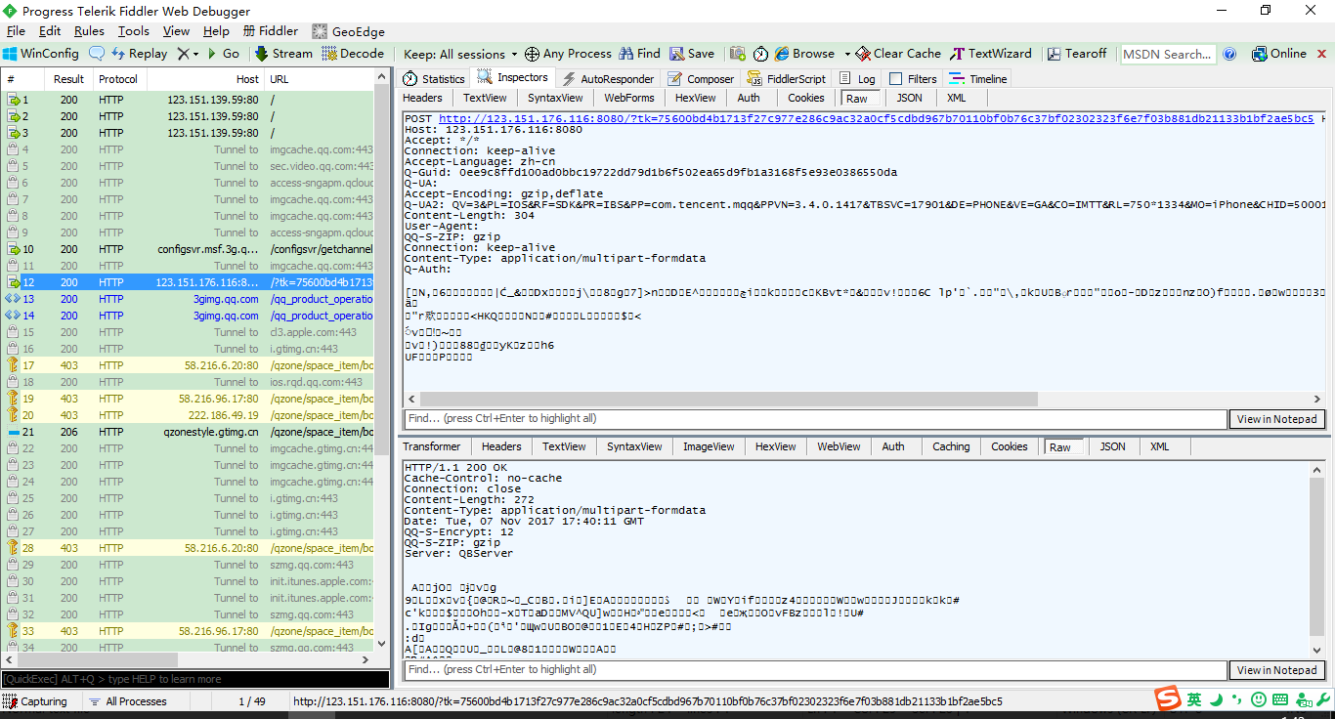Select response Caching tab

click(x=951, y=446)
